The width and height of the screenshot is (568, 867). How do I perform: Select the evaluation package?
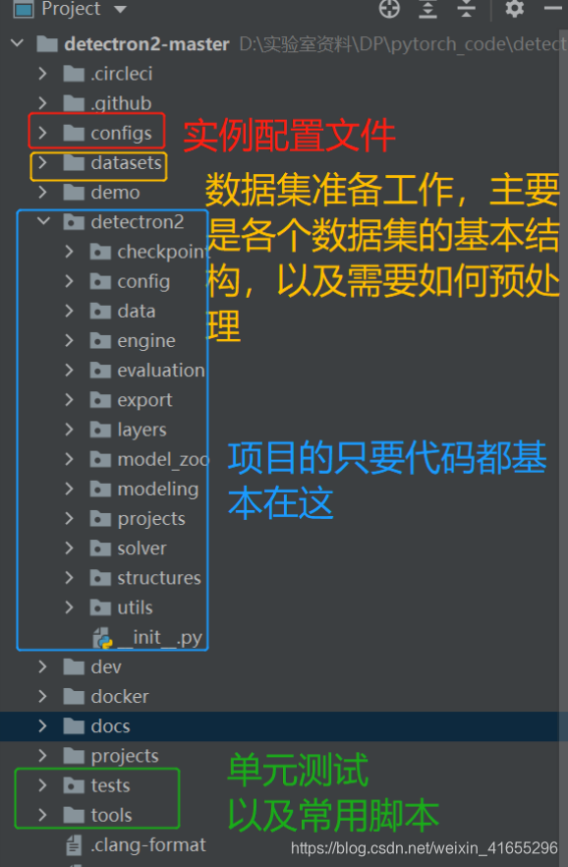point(161,371)
